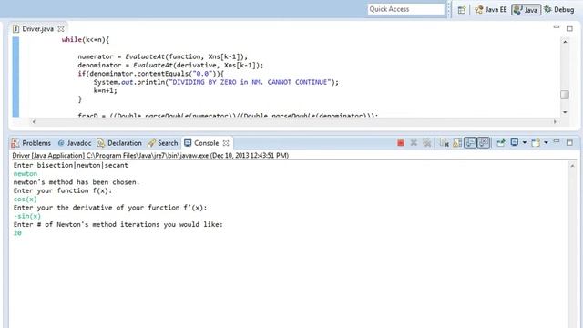Click Display Selected Console monitor icon
The width and height of the screenshot is (583, 328).
tap(515, 142)
